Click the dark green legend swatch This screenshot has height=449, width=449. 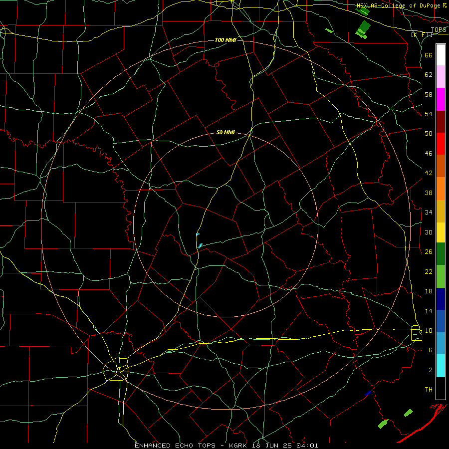[441, 254]
